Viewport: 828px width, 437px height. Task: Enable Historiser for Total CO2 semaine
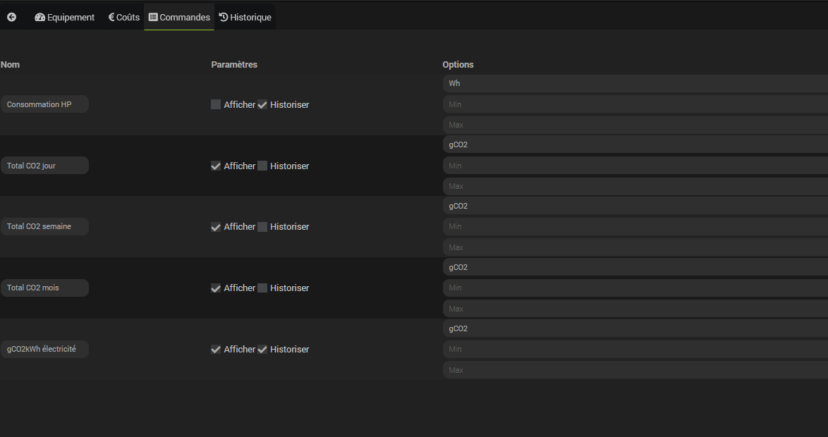262,227
